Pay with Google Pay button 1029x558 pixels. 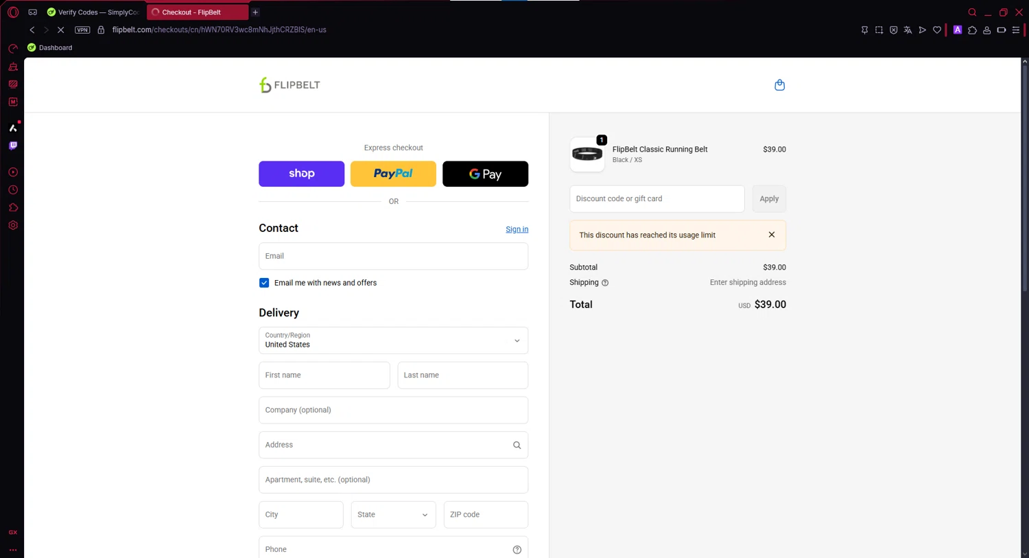click(485, 174)
